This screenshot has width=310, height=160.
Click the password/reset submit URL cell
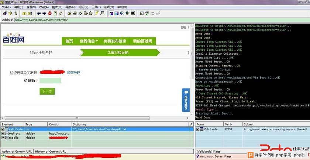(x=275, y=129)
